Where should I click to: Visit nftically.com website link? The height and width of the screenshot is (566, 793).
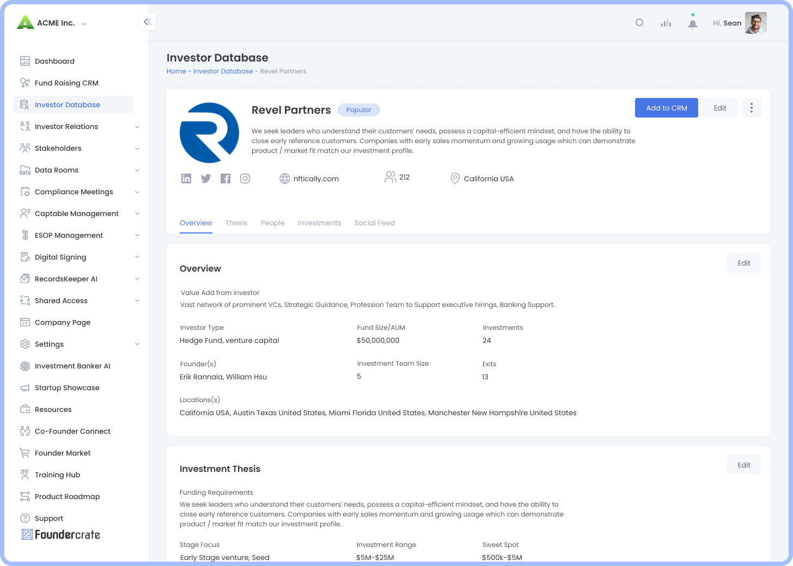(316, 179)
